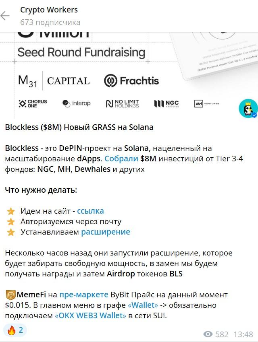Screen dimensions: 258x342
Task: Open the Crypto Workers channel profile
Action: (49, 10)
